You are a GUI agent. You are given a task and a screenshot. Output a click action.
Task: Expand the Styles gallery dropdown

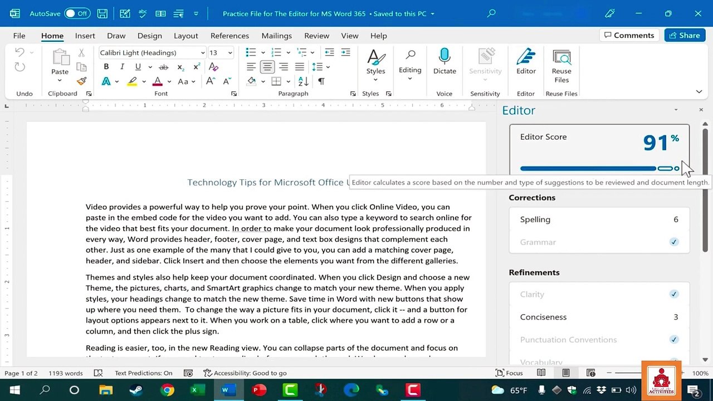click(375, 79)
